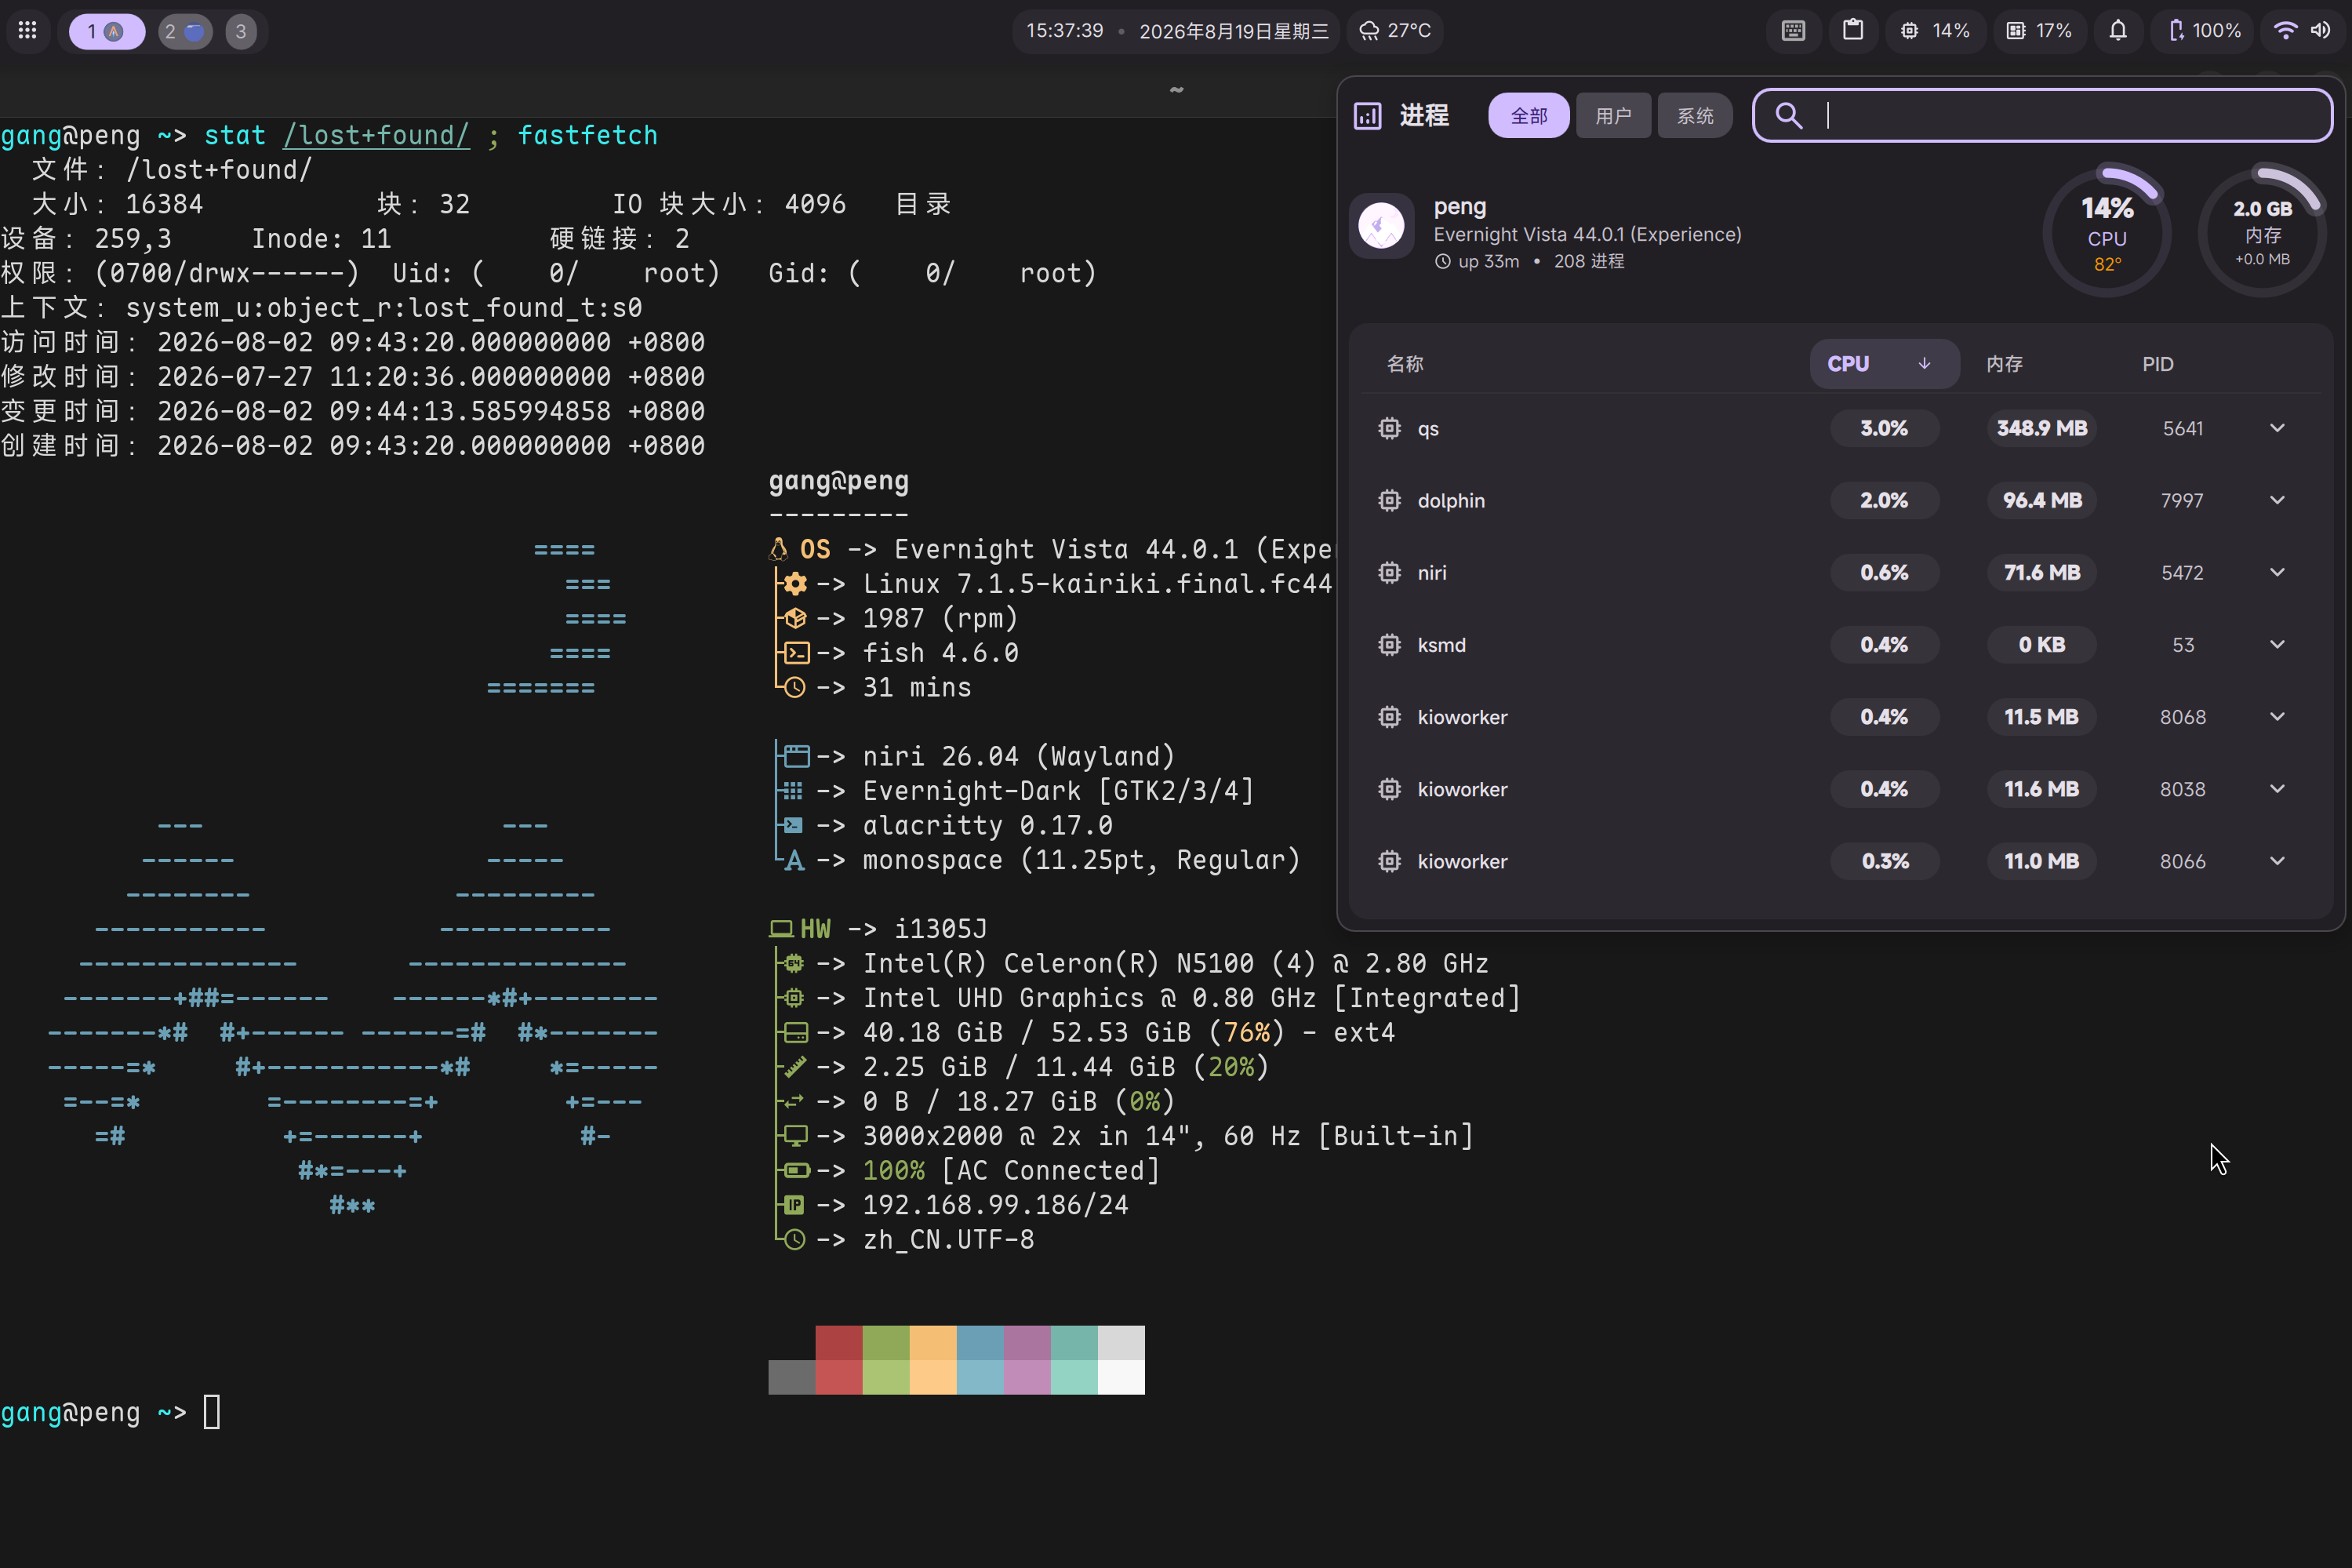This screenshot has height=1568, width=2352.
Task: Open the volume speaker icon
Action: 2321,31
